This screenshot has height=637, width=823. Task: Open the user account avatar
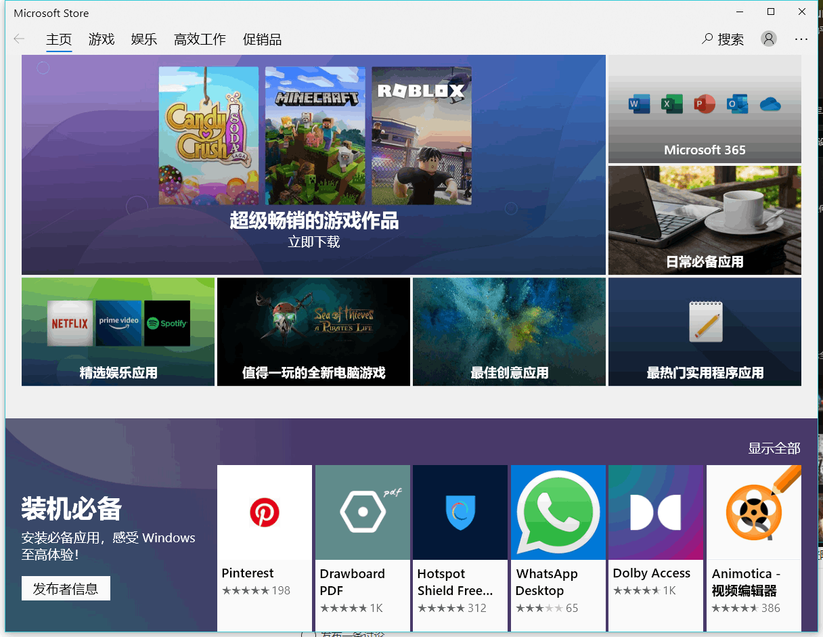tap(769, 39)
